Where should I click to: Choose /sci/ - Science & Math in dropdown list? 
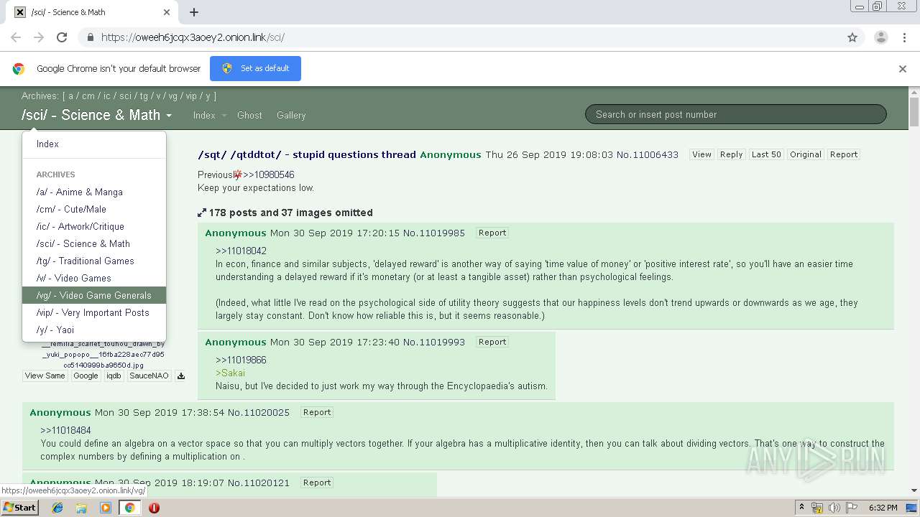coord(94,243)
